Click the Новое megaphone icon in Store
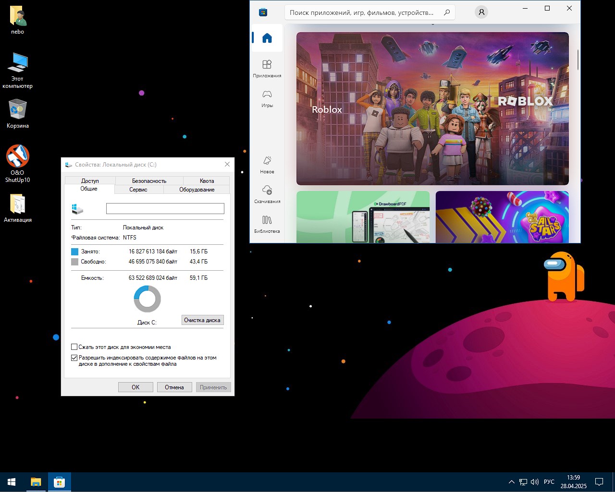This screenshot has width=615, height=492. tap(266, 160)
